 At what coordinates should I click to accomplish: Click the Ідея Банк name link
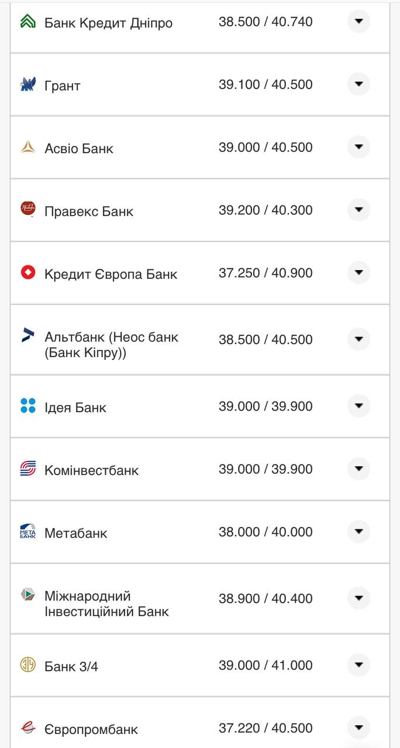(x=74, y=407)
